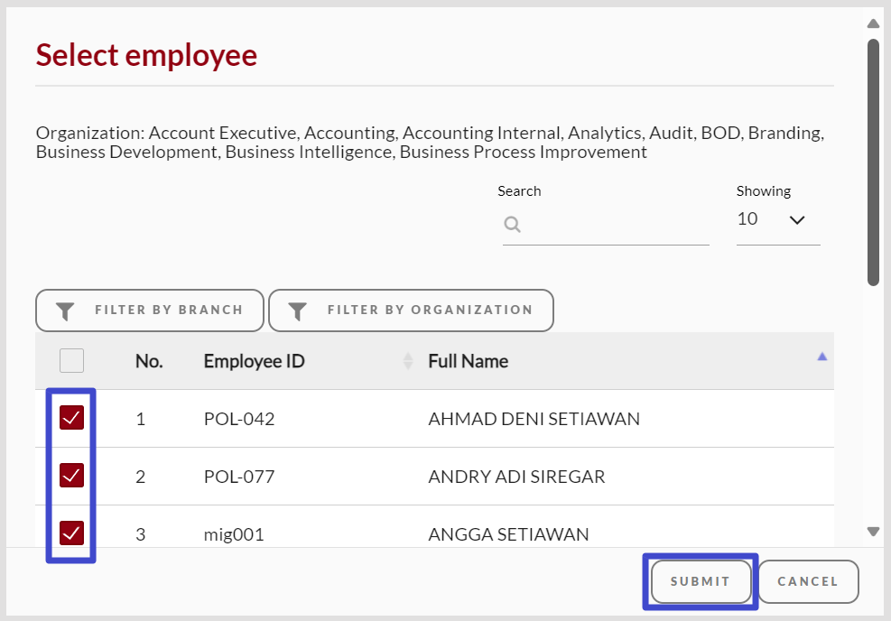Click the Full Name column header
891x621 pixels.
(469, 361)
